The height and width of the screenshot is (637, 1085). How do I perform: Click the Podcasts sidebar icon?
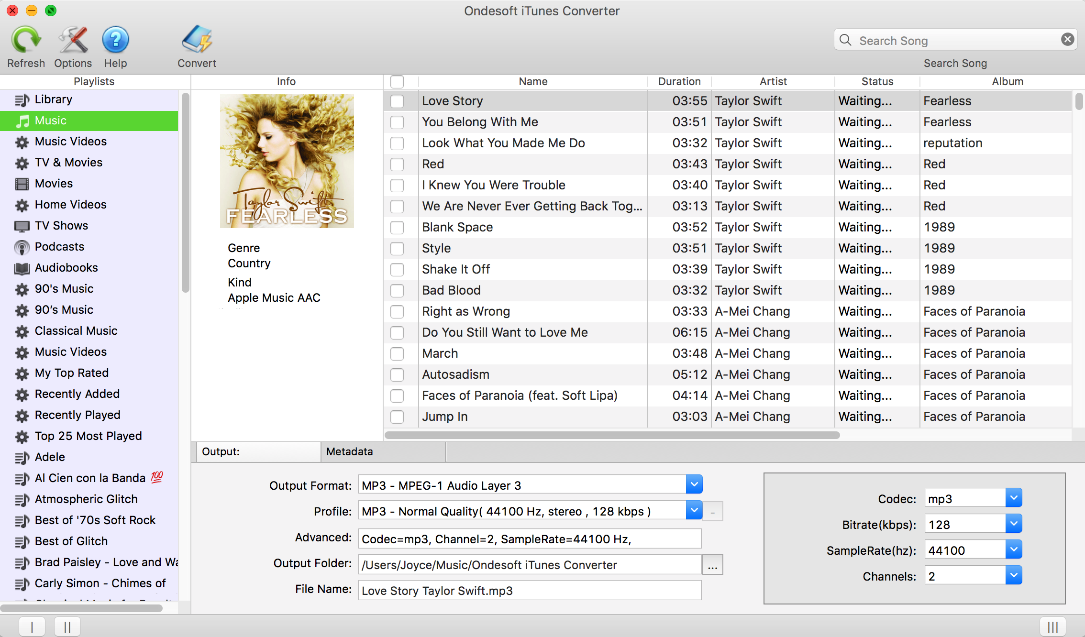point(21,246)
